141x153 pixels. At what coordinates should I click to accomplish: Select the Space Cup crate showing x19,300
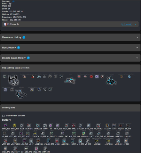97,141
